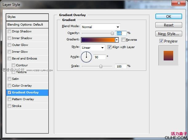This screenshot has width=188, height=140.
Task: Enable the Drop Shadow checkbox
Action: [x=9, y=31]
